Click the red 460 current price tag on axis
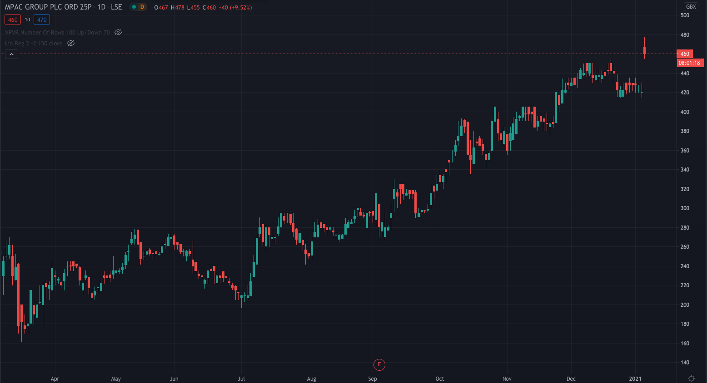This screenshot has width=707, height=383. tap(685, 54)
